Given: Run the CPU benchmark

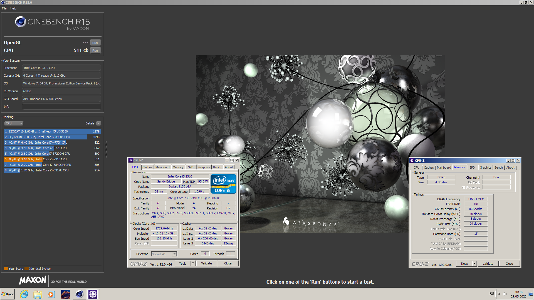Looking at the screenshot, I should point(95,51).
